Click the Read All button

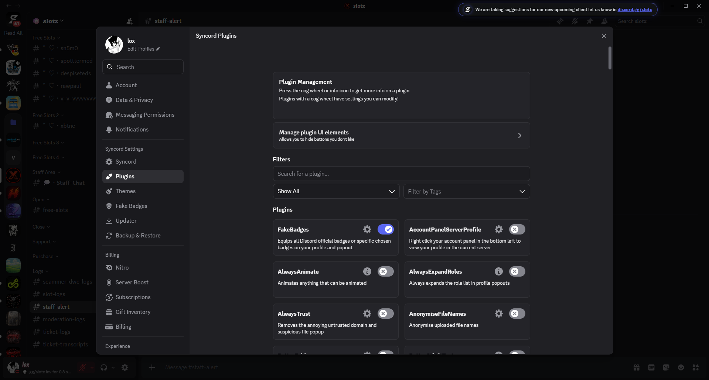click(x=13, y=33)
